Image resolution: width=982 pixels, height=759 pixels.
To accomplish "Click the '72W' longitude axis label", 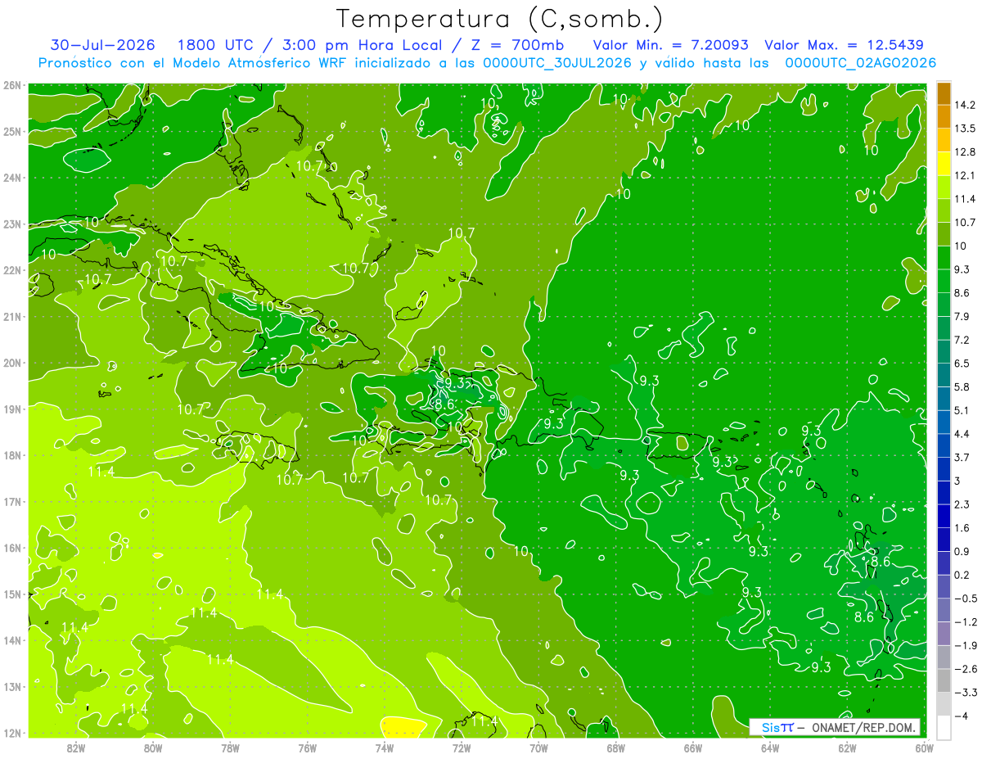I will point(462,748).
